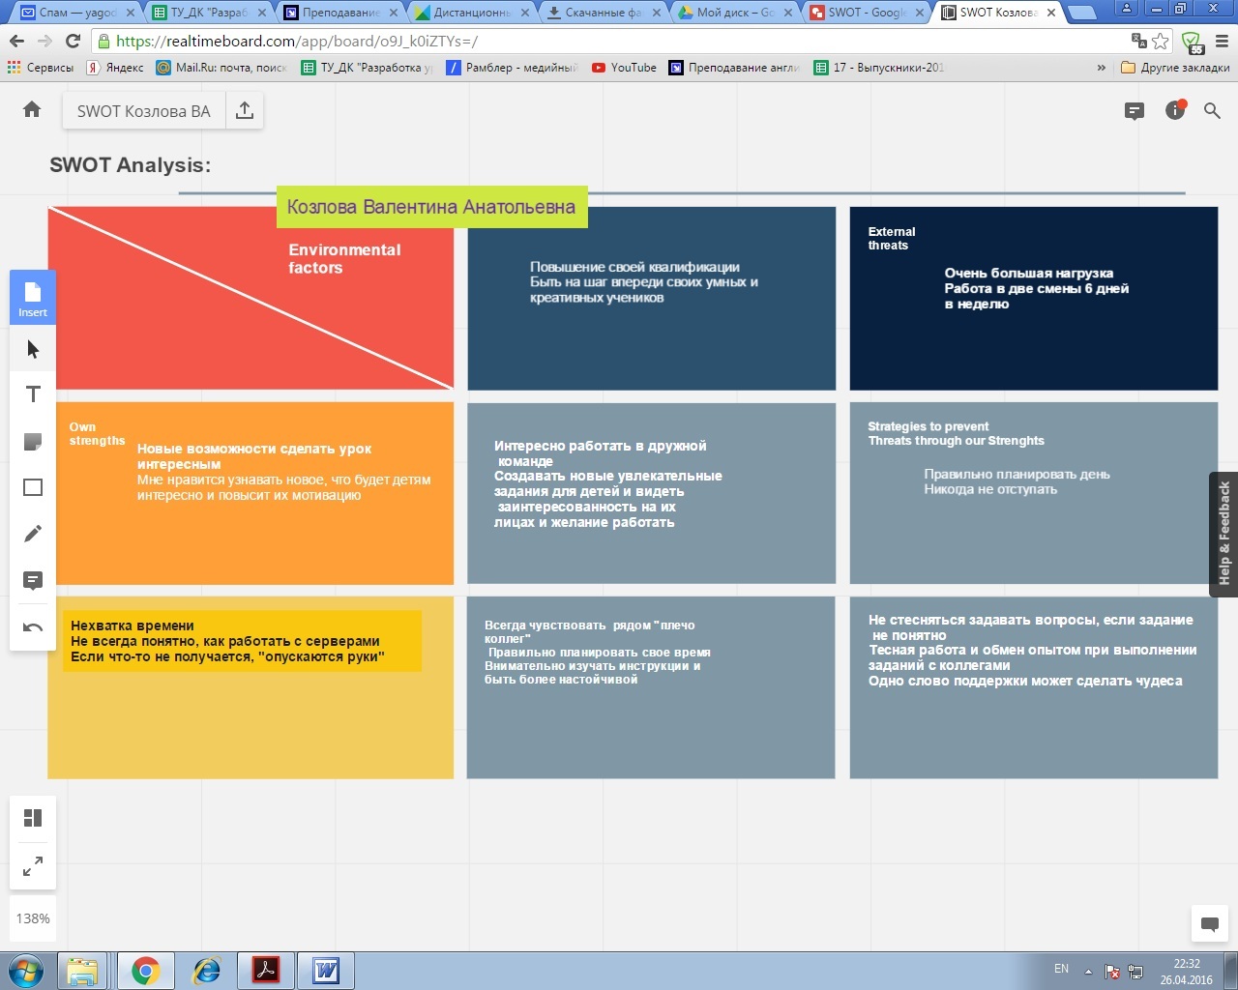Open the frames panel
Image resolution: width=1238 pixels, height=990 pixels.
coord(33,818)
